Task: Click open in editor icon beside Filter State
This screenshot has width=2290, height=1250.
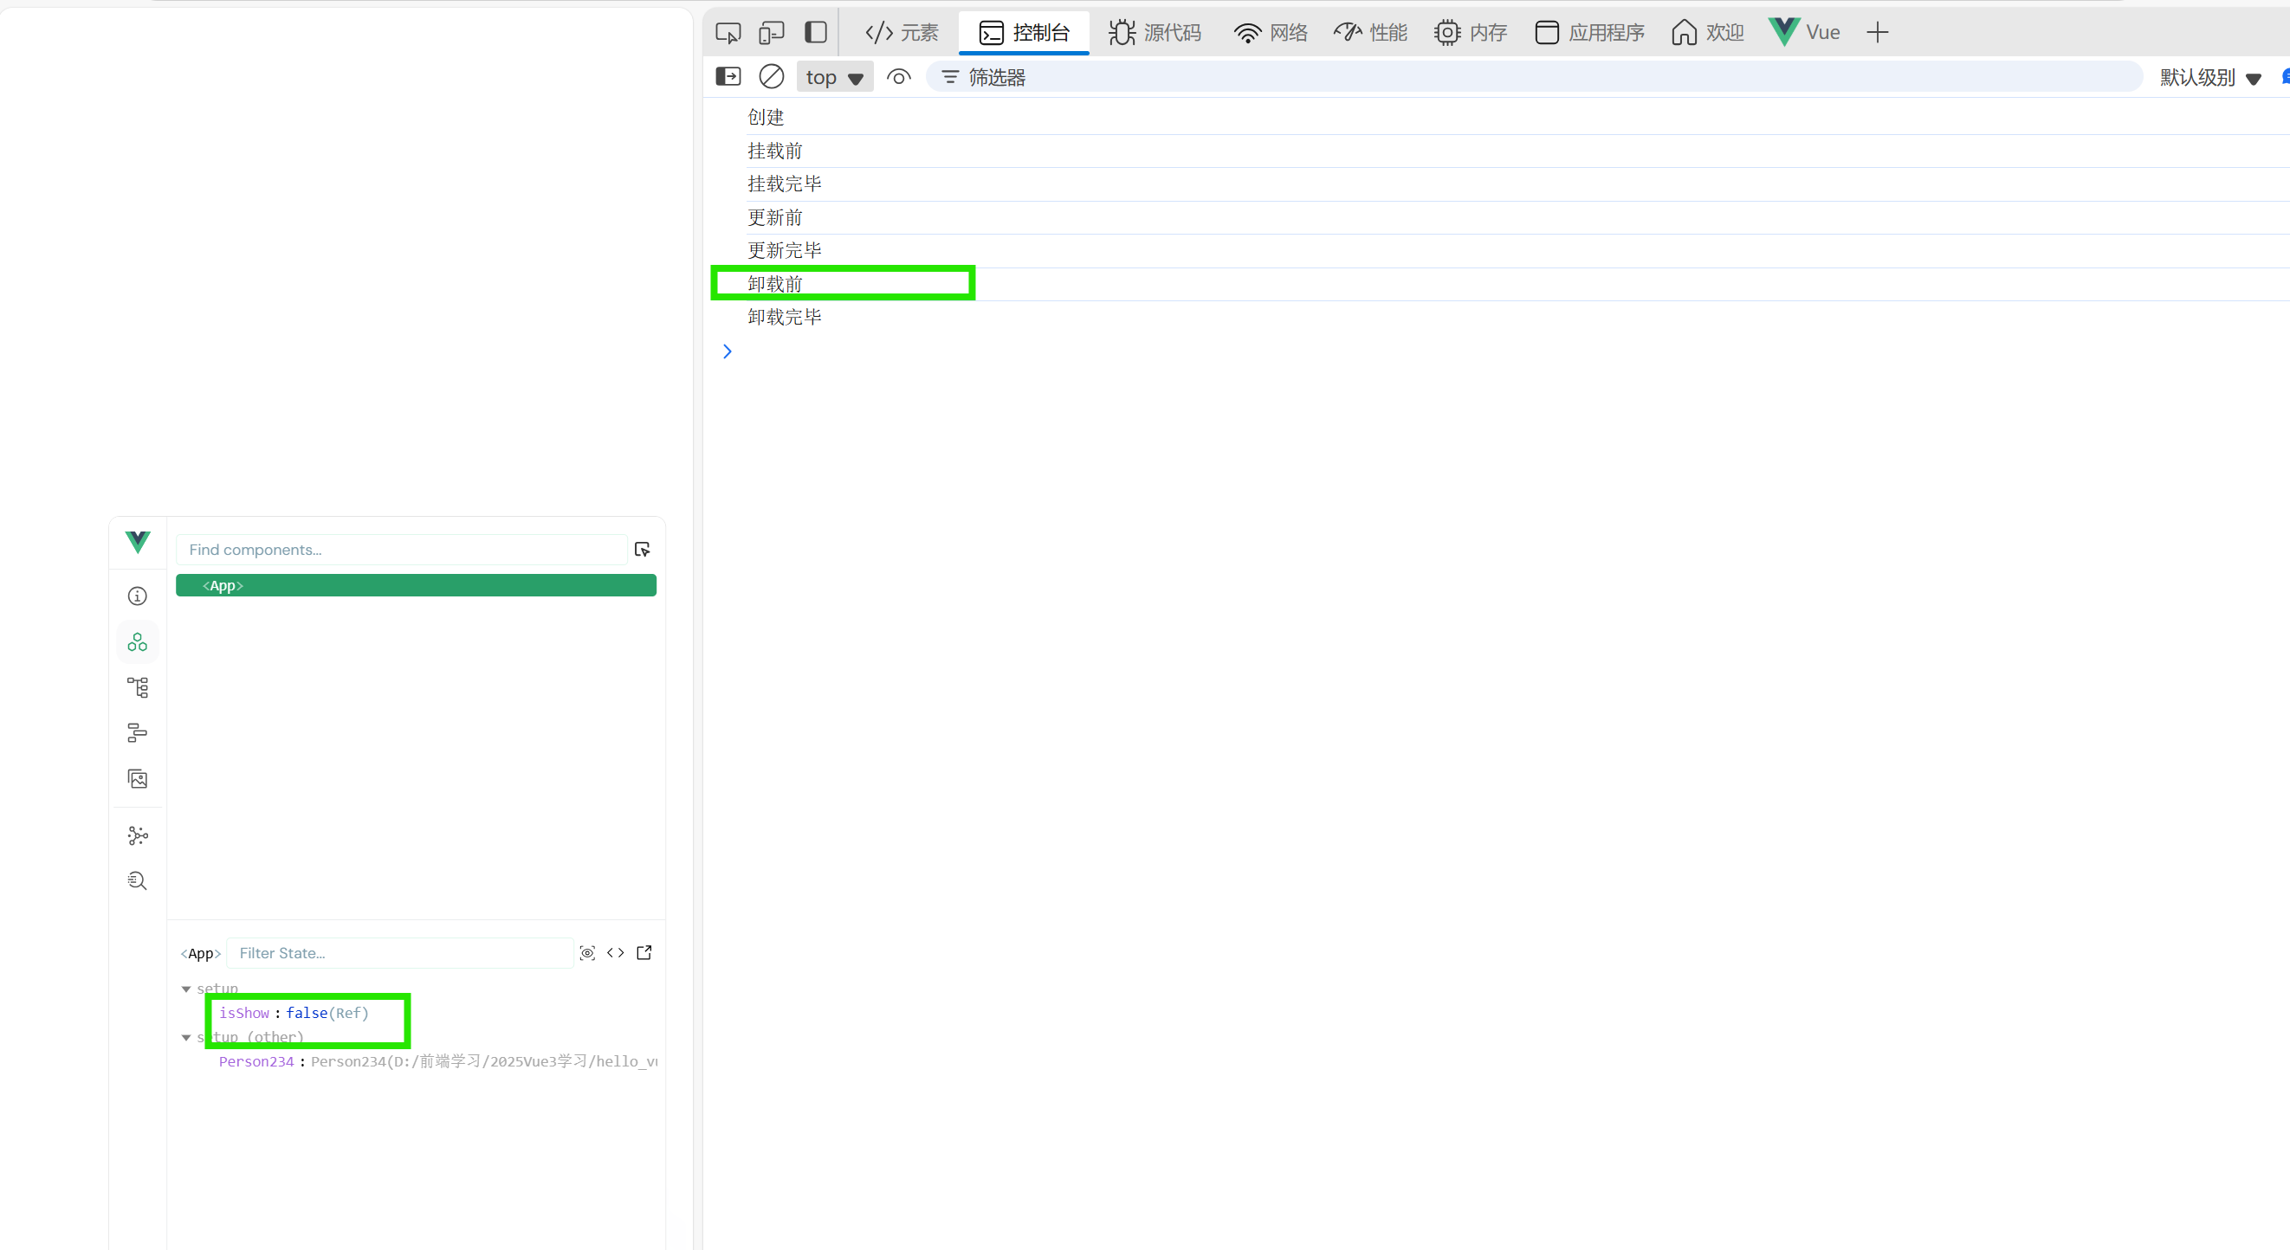Action: tap(644, 953)
